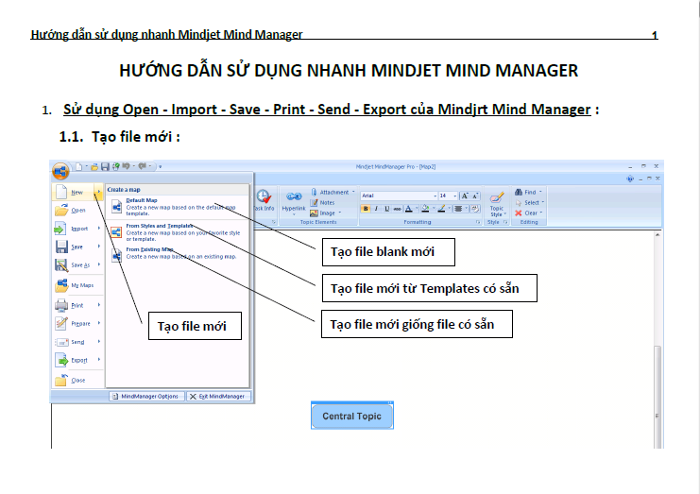Click the format painter icon after alignment

(x=475, y=209)
